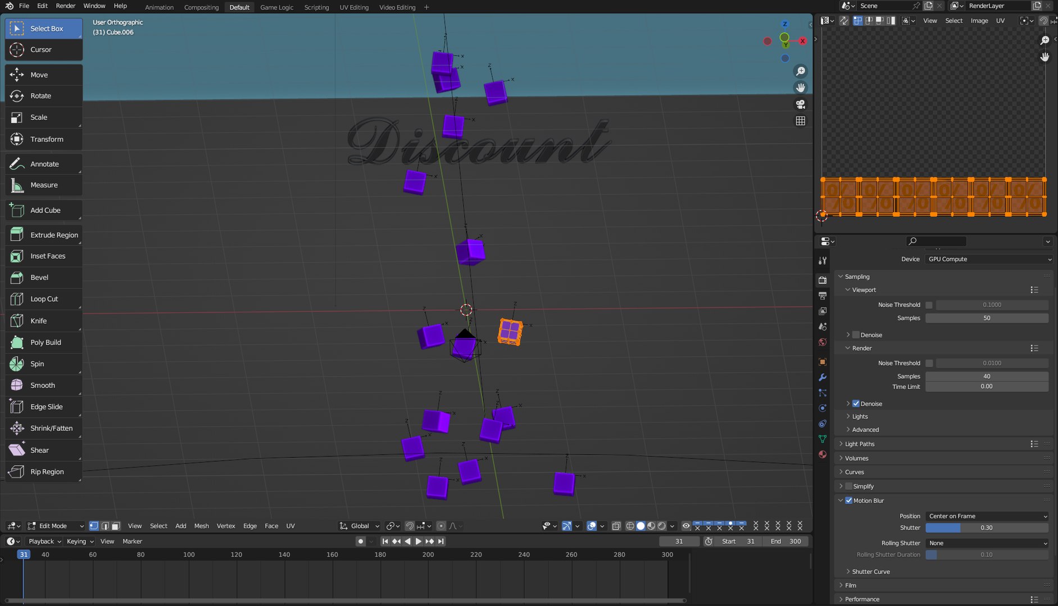
Task: Open the Device GPU Compute dropdown
Action: tap(989, 259)
